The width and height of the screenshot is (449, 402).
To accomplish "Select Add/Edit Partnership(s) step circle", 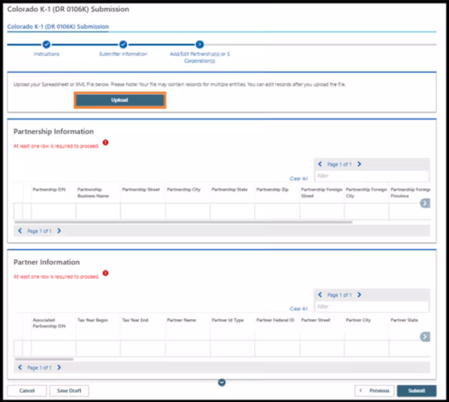I will 200,44.
